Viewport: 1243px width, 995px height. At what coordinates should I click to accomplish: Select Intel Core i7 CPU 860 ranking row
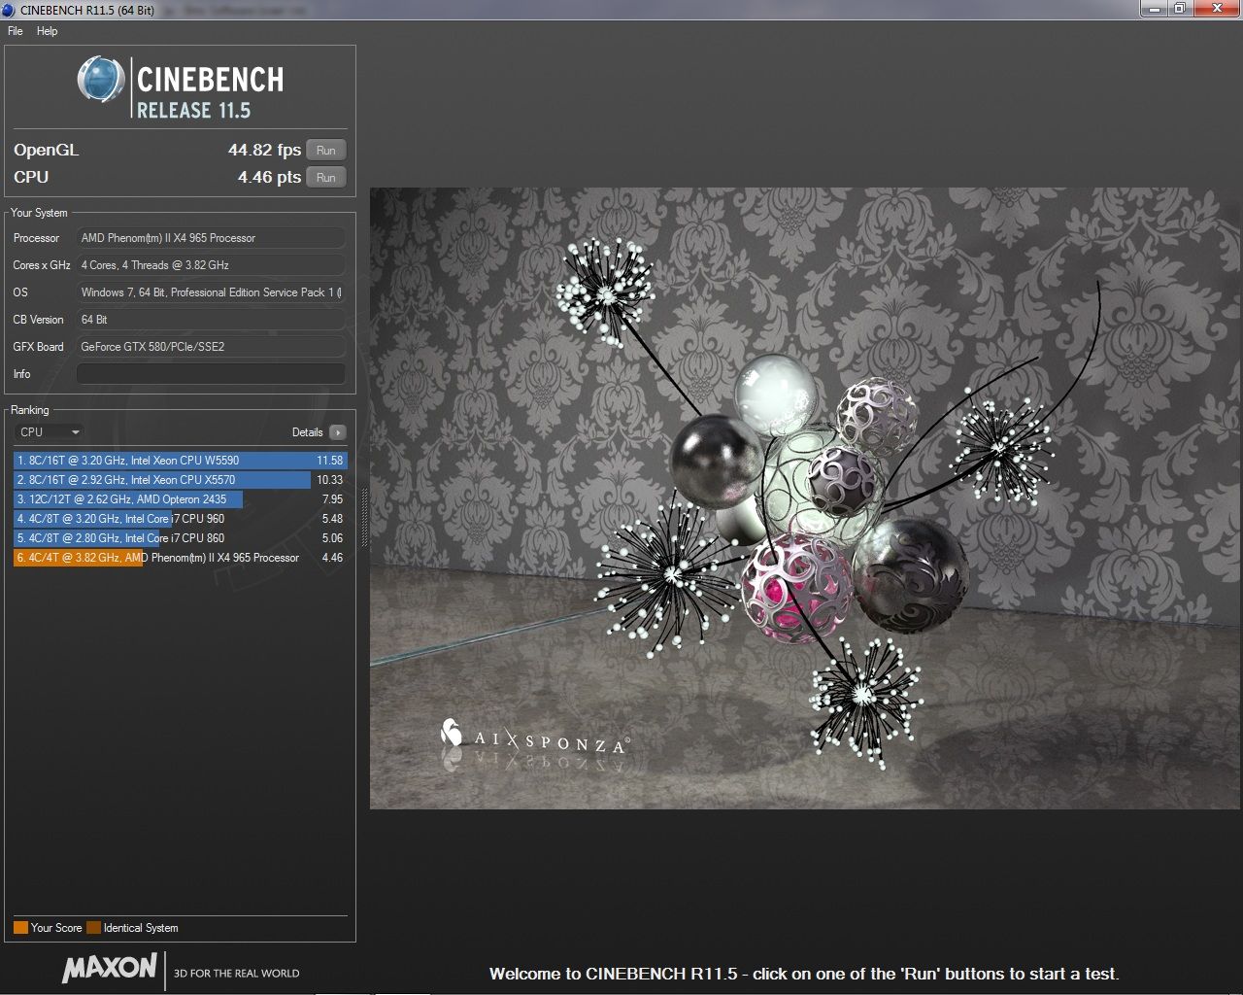[181, 538]
